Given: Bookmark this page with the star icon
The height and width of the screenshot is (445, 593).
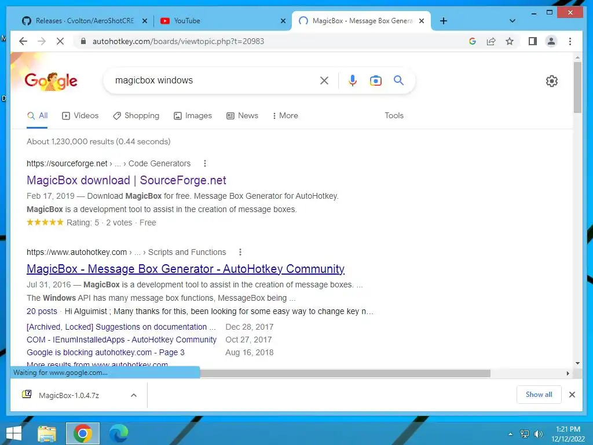Looking at the screenshot, I should [x=510, y=41].
